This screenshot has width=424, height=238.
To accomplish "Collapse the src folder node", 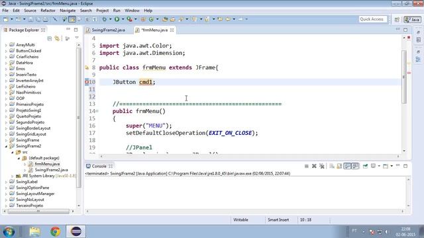I will pos(13,152).
